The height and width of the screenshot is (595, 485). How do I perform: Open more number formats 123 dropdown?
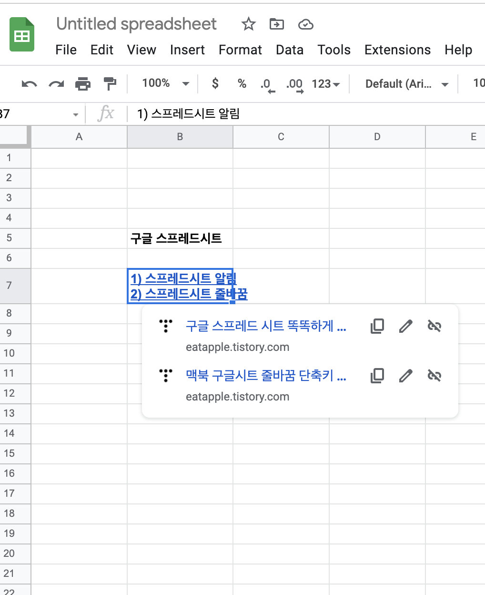[326, 84]
